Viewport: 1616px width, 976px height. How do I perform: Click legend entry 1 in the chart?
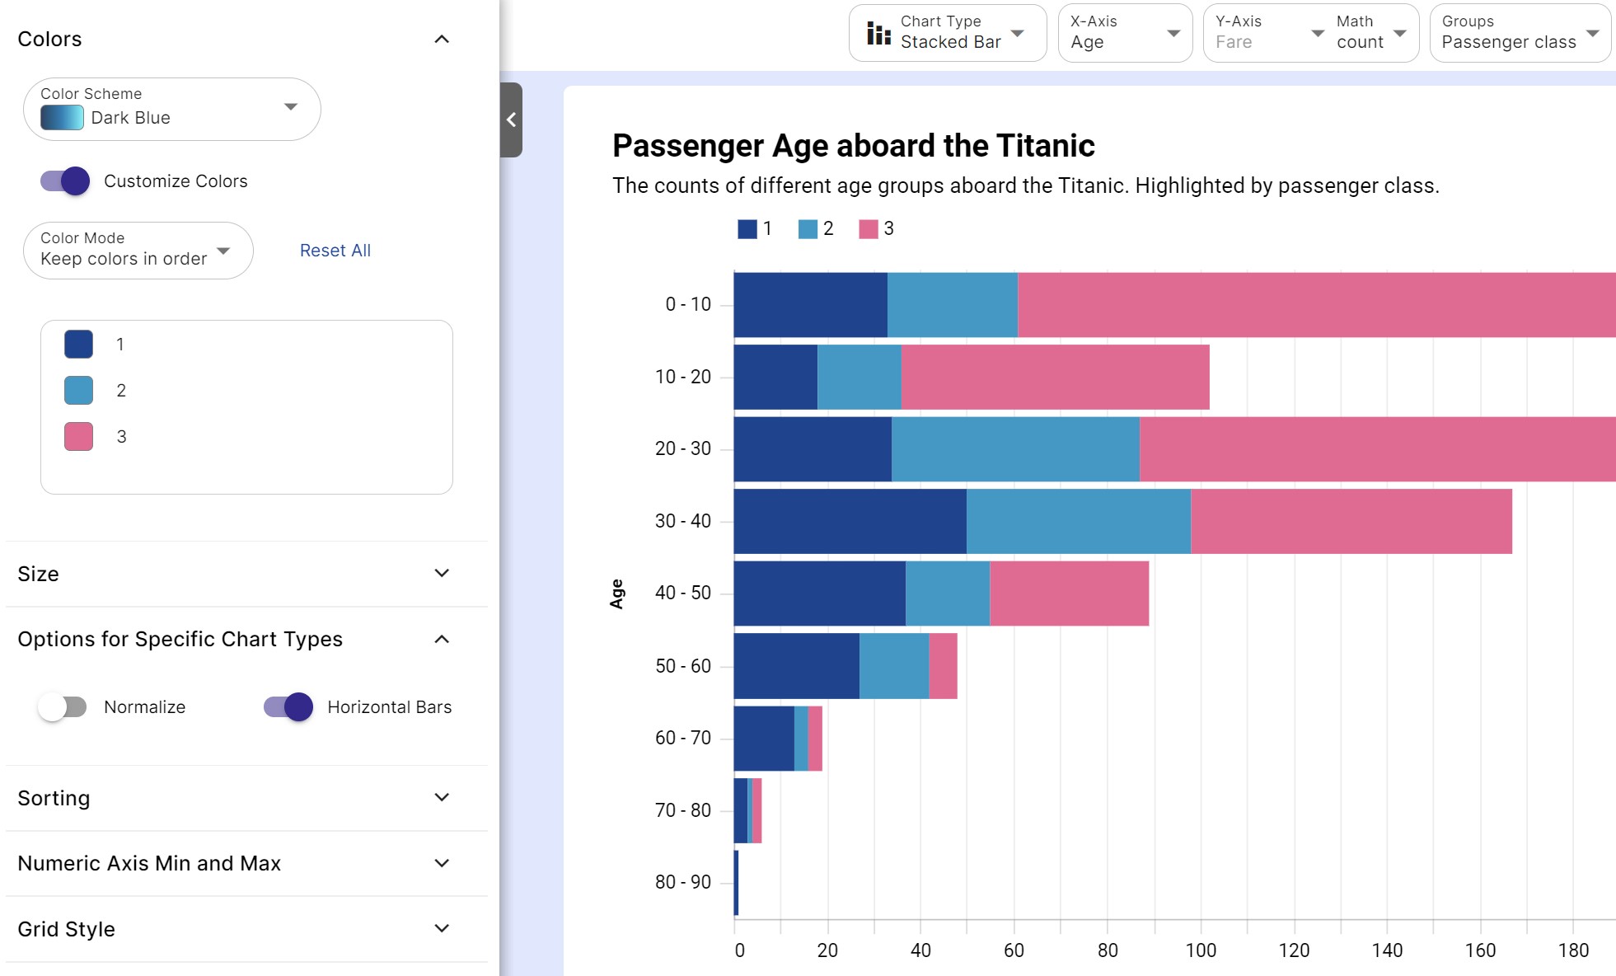pyautogui.click(x=755, y=228)
